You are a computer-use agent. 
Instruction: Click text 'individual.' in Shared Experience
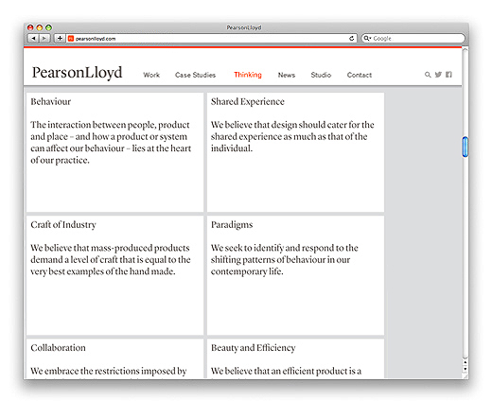pos(232,148)
